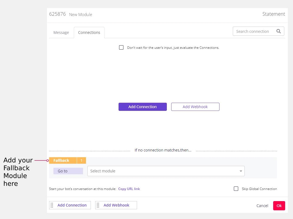
Task: Expand the module selector chevron arrow
Action: [241, 171]
